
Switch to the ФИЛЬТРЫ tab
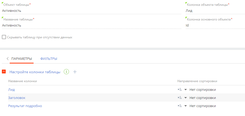(x=49, y=59)
